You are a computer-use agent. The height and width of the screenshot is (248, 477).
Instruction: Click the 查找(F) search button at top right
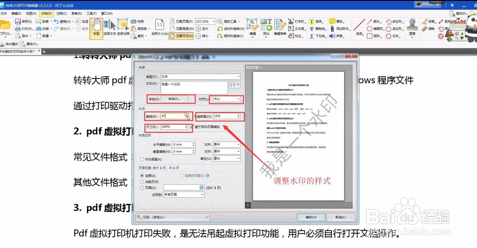click(459, 13)
